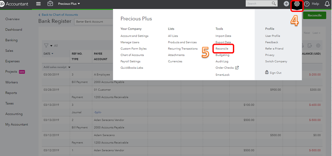Choose Reconcile under Tools
Viewport: 332px width, 156px height.
222,48
